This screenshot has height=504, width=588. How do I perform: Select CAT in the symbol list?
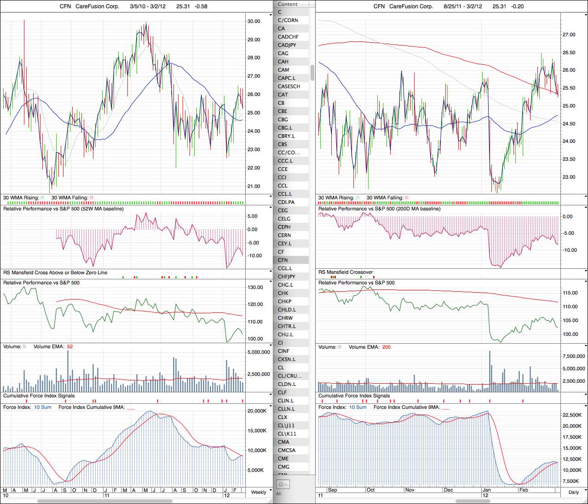click(283, 95)
